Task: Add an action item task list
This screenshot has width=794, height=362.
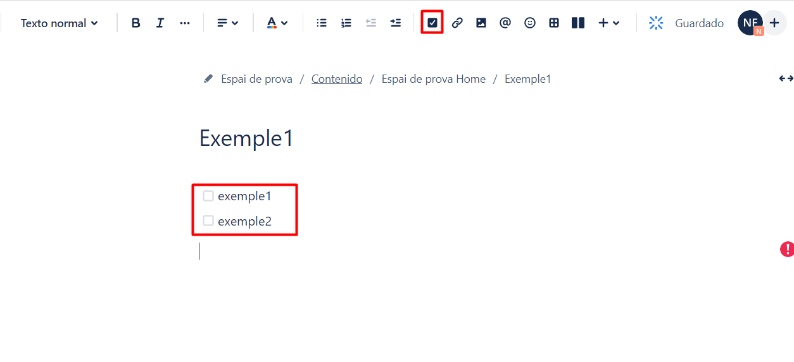Action: coord(432,23)
